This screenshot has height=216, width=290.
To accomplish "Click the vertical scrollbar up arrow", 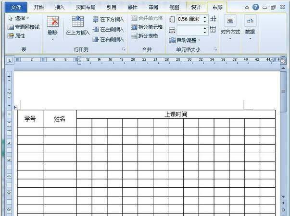I will tap(283, 68).
